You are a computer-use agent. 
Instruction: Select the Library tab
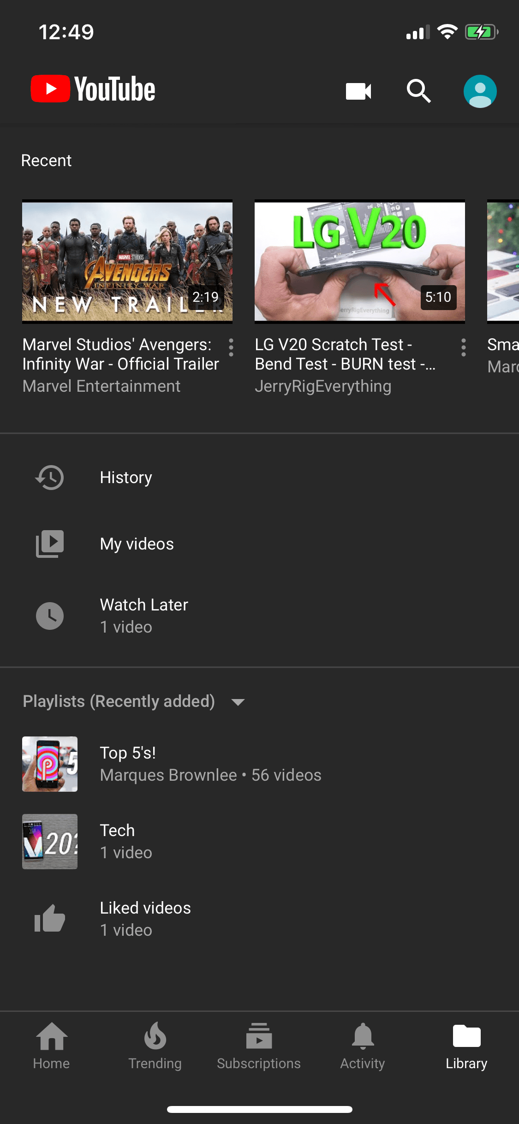coord(466,1046)
